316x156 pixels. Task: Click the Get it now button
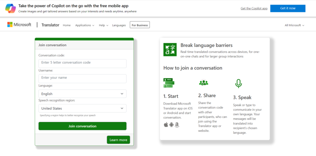[288, 8]
